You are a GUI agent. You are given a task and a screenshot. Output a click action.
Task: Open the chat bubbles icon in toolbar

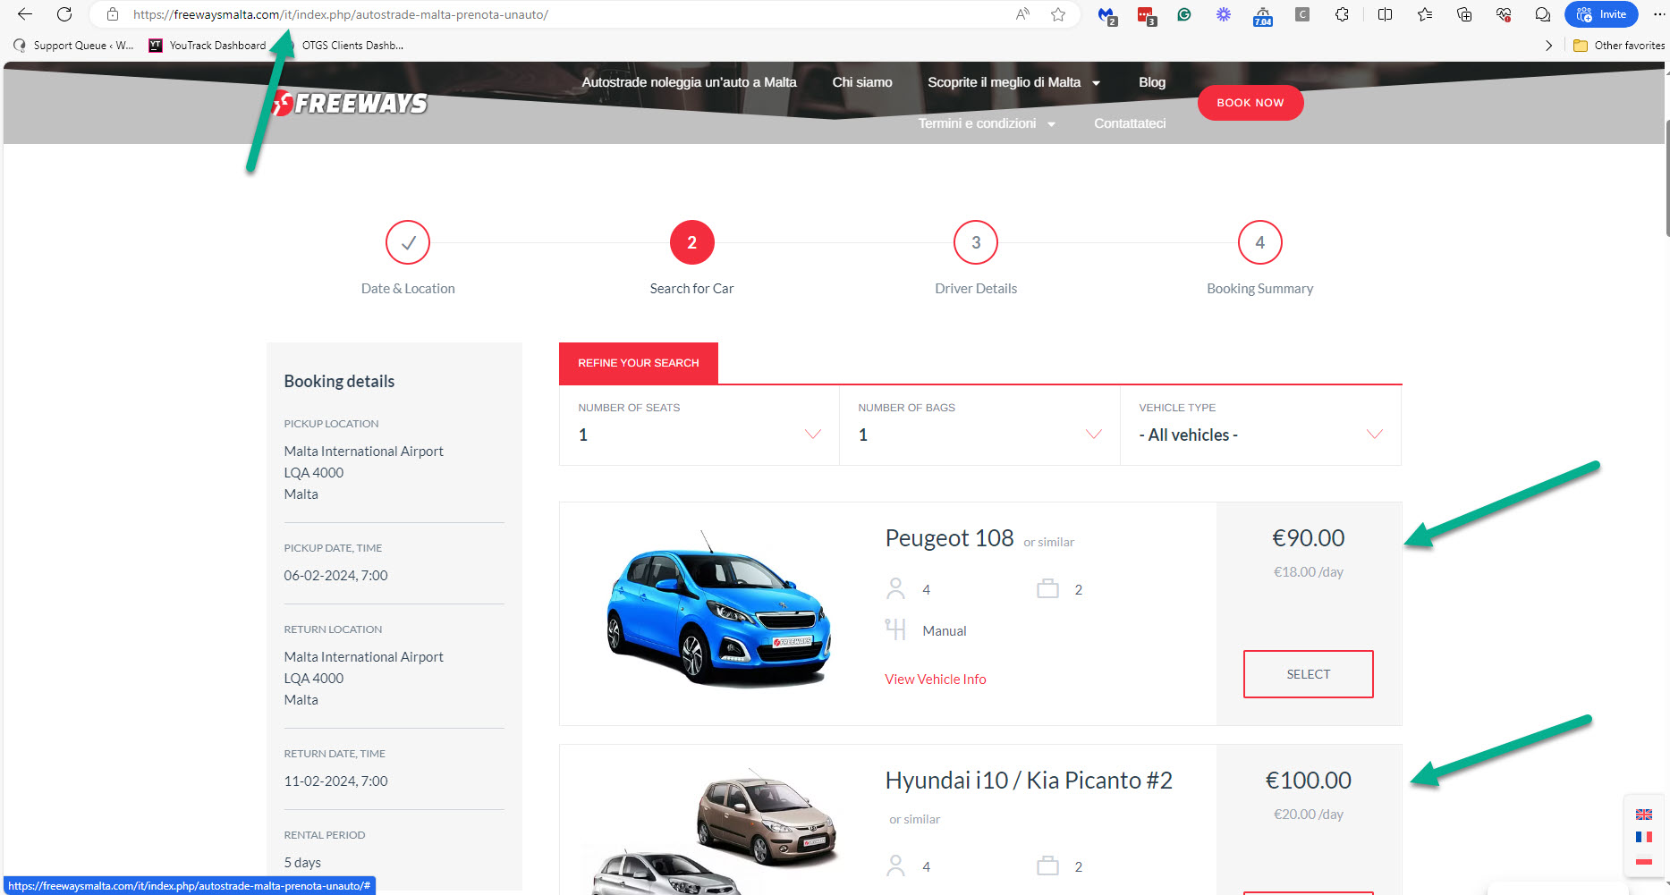point(1543,14)
